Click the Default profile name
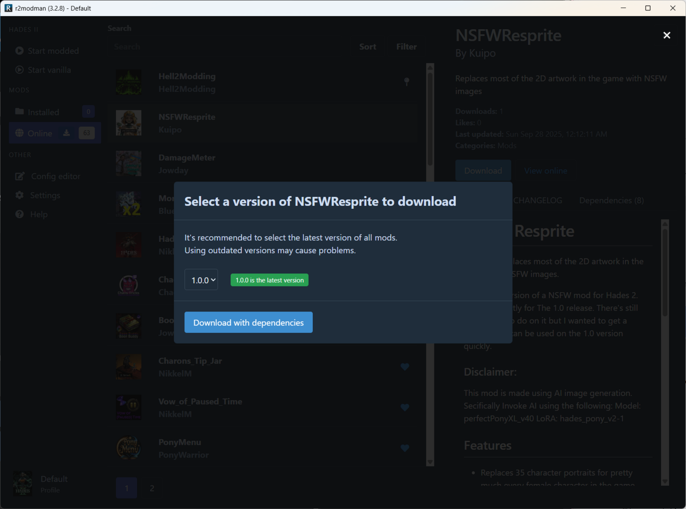Screen dimensions: 686x509 point(54,478)
